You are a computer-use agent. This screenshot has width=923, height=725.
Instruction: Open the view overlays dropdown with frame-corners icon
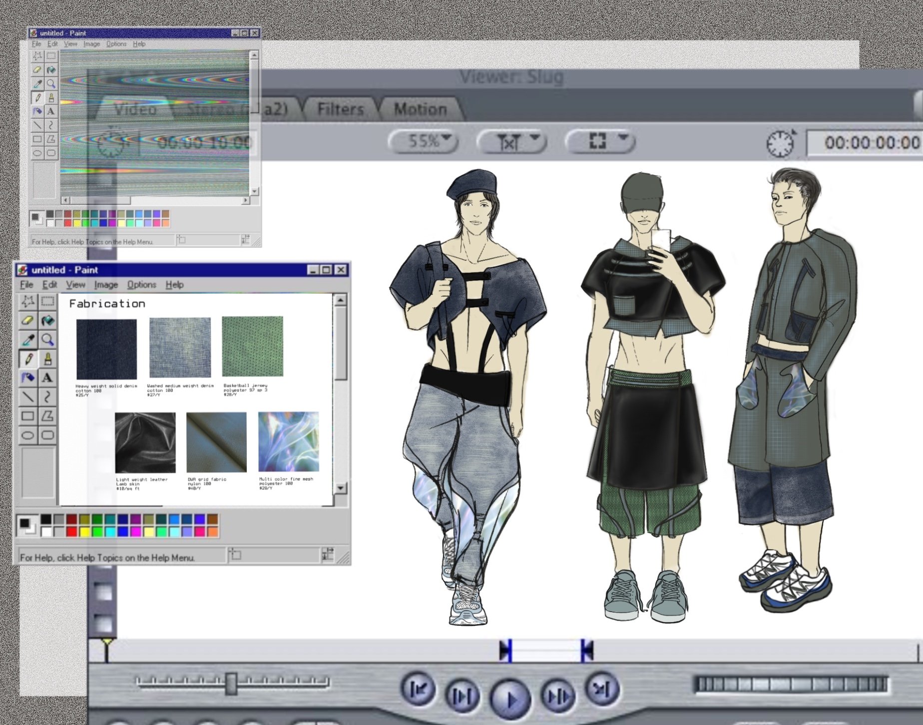600,142
